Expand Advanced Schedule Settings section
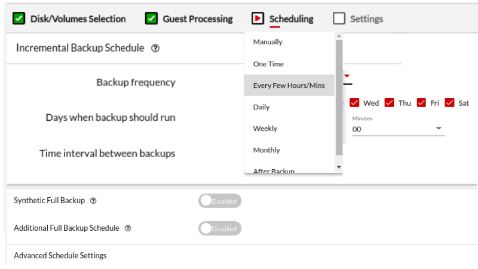This screenshot has width=478, height=269. coord(60,255)
